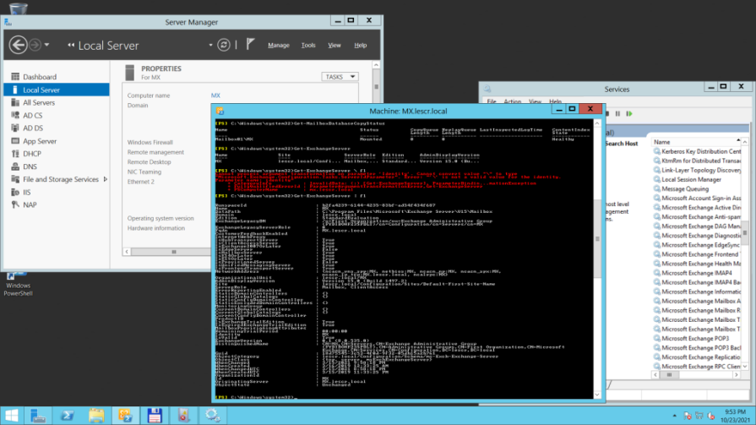Open the View menu in Services

tap(536, 101)
